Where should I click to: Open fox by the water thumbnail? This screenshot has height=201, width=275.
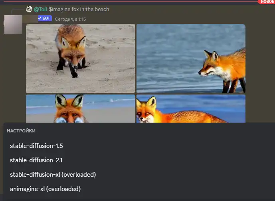(191, 58)
